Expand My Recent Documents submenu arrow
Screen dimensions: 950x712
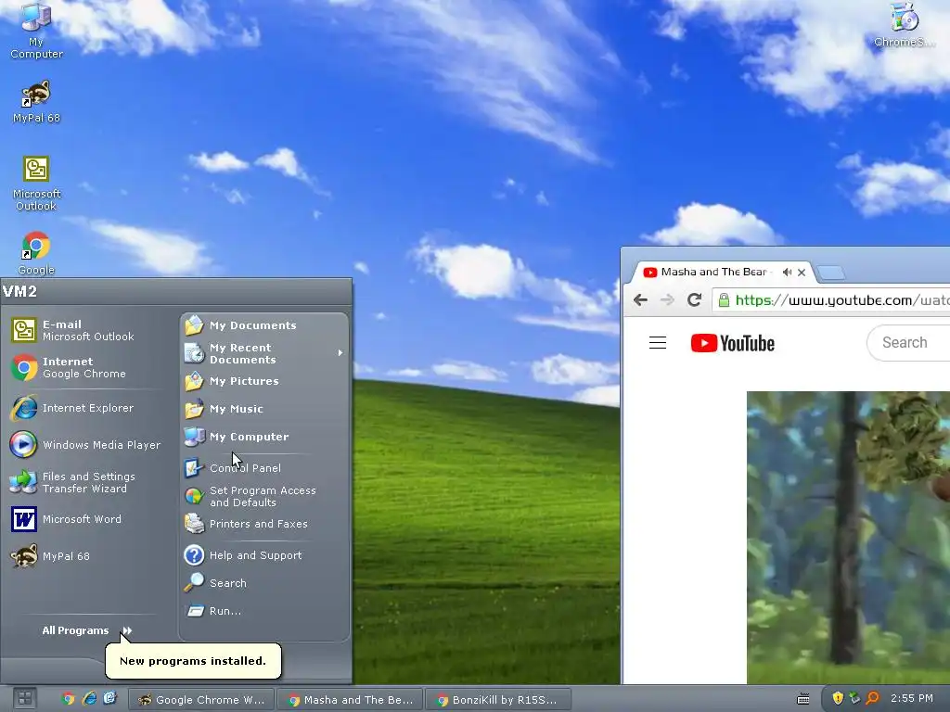click(x=340, y=352)
